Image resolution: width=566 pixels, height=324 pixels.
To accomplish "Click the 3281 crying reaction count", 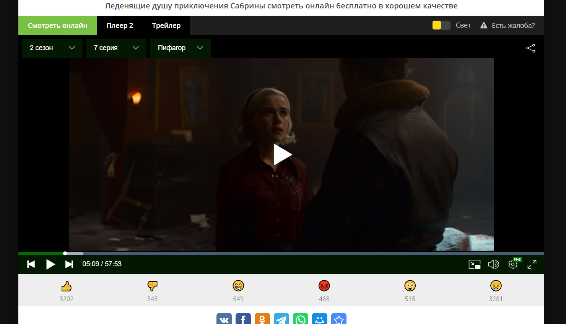I will [x=496, y=299].
